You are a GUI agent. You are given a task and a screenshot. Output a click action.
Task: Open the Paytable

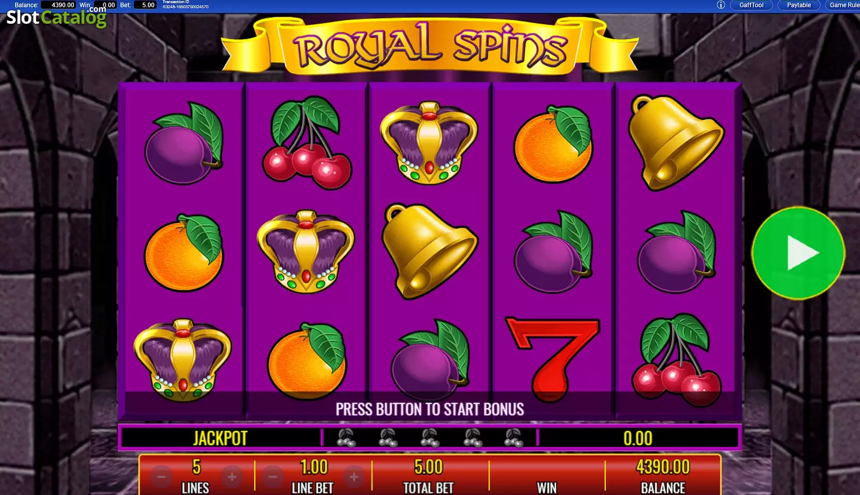(x=798, y=5)
